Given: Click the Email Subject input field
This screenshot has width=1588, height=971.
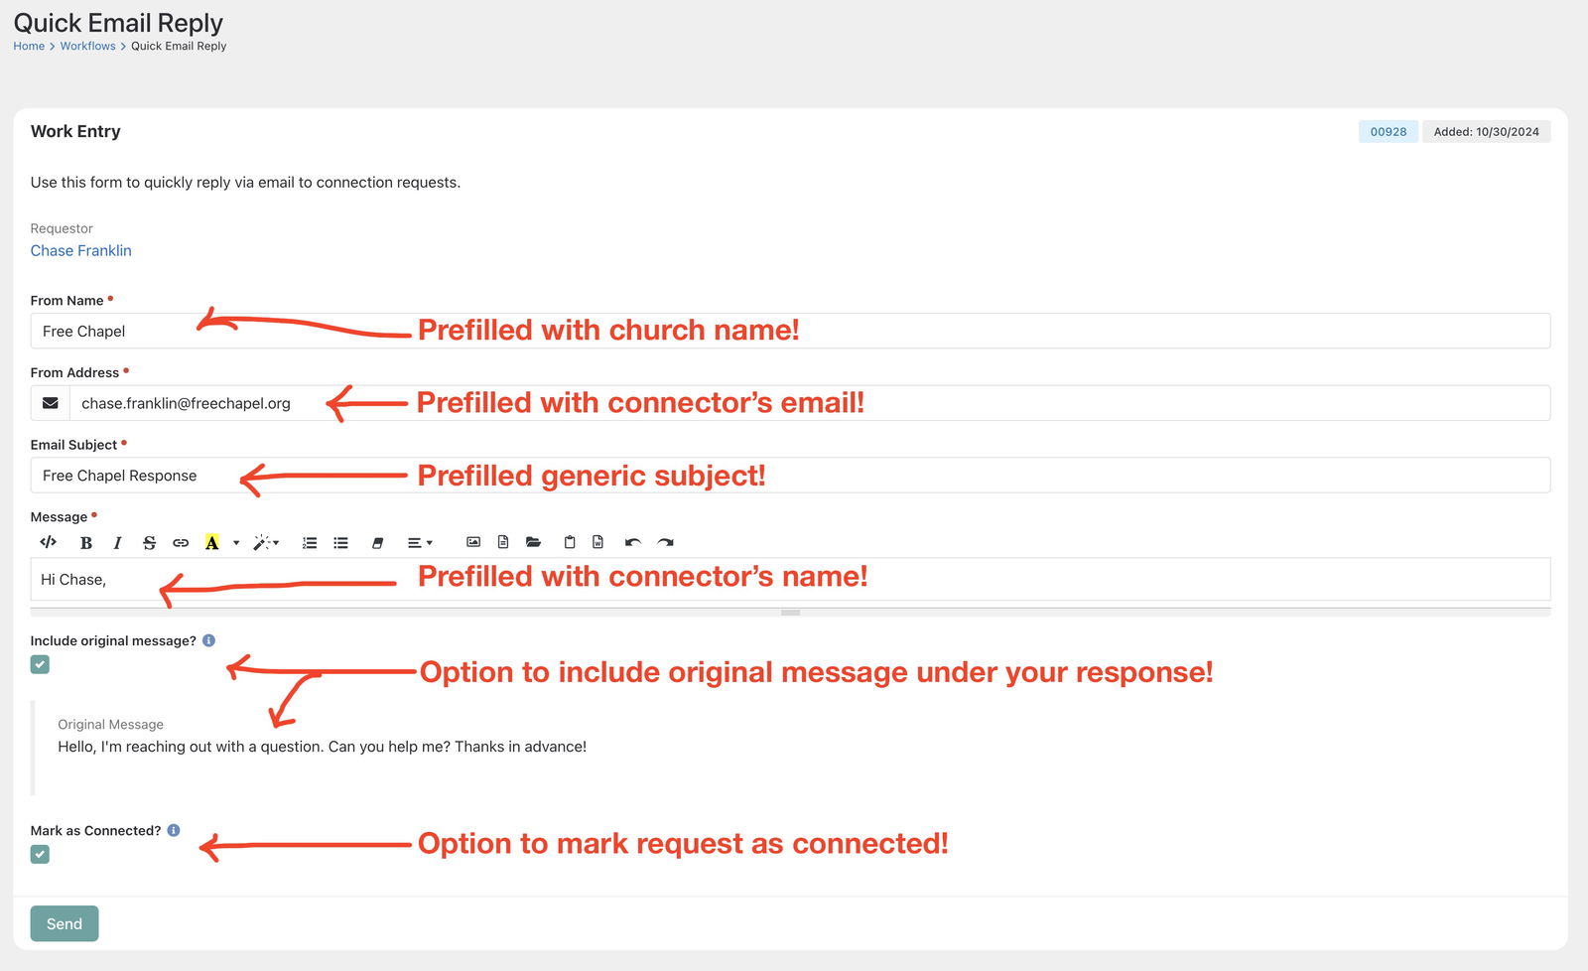Looking at the screenshot, I should [x=790, y=476].
